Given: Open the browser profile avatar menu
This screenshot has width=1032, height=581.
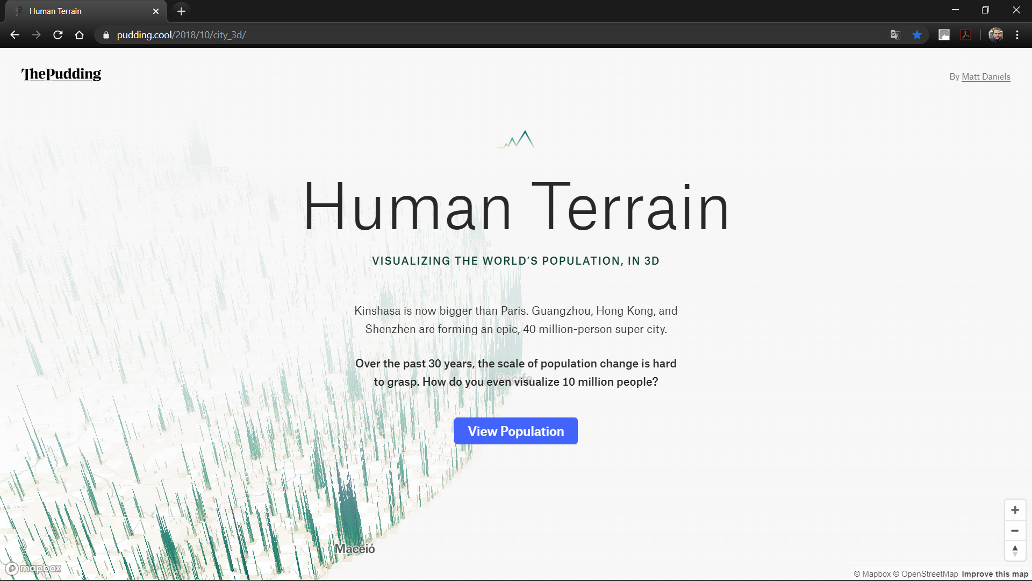Looking at the screenshot, I should tap(996, 34).
